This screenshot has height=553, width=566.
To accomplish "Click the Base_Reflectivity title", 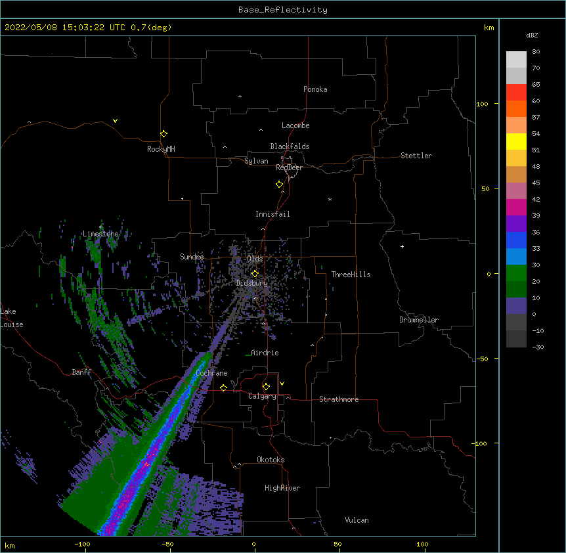I will [x=283, y=10].
